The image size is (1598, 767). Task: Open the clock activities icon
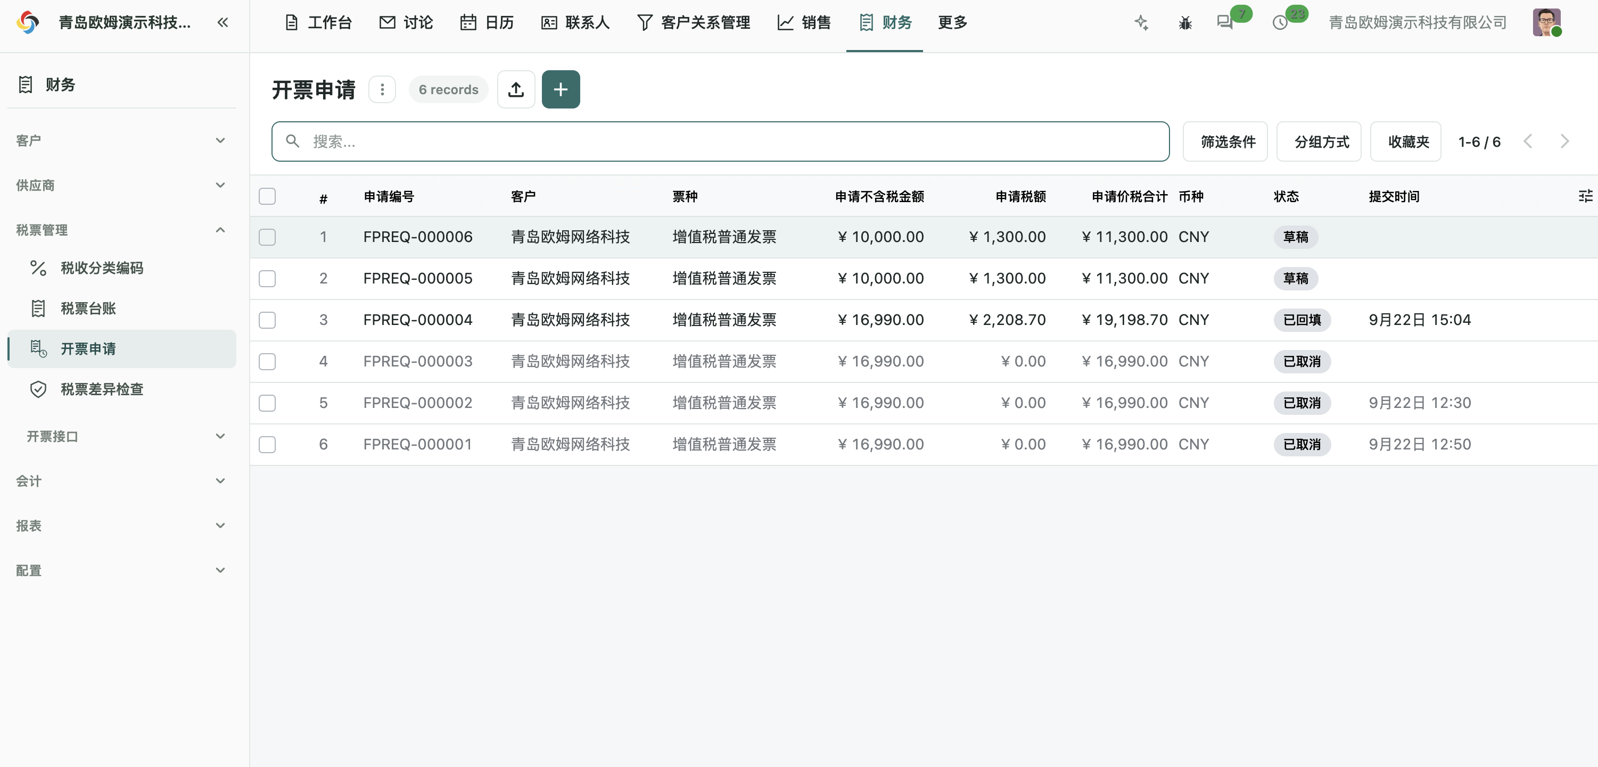pyautogui.click(x=1280, y=23)
